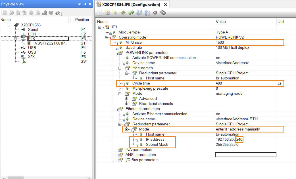Click the MTU size value 1500
Image resolution: width=296 pixels, height=179 pixels.
220,42
